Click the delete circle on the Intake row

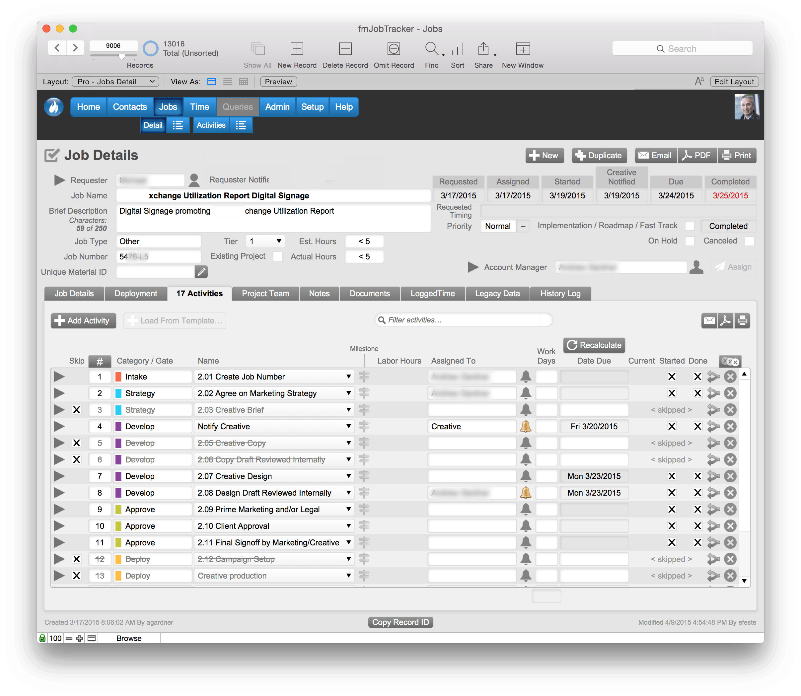[730, 377]
